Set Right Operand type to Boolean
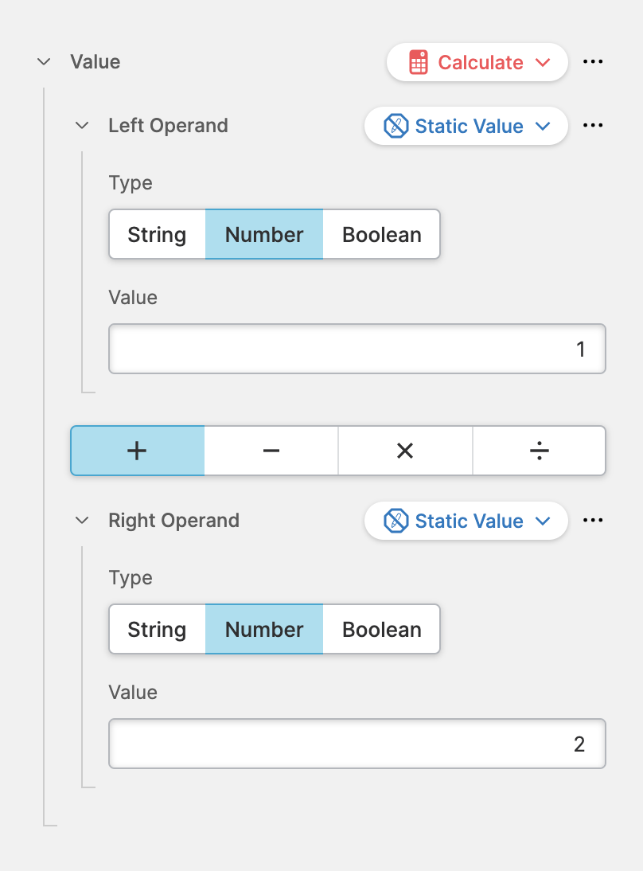Viewport: 643px width, 871px height. point(381,630)
